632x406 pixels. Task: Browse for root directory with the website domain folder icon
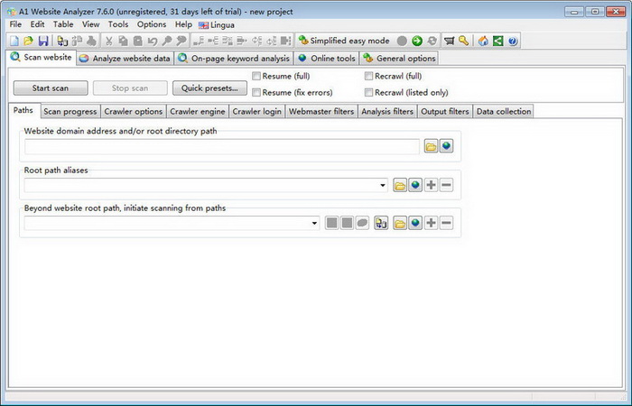coord(431,146)
